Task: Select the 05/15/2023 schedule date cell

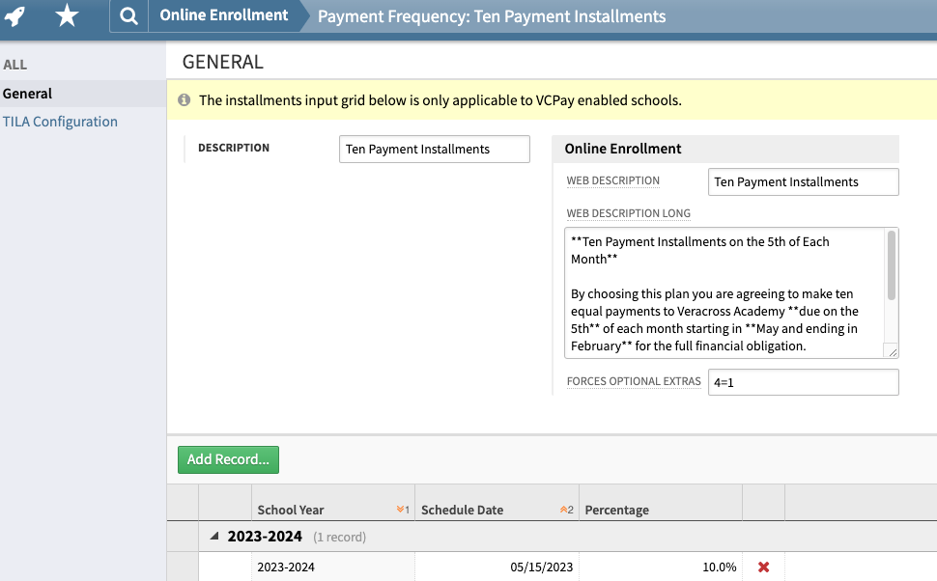Action: click(497, 567)
